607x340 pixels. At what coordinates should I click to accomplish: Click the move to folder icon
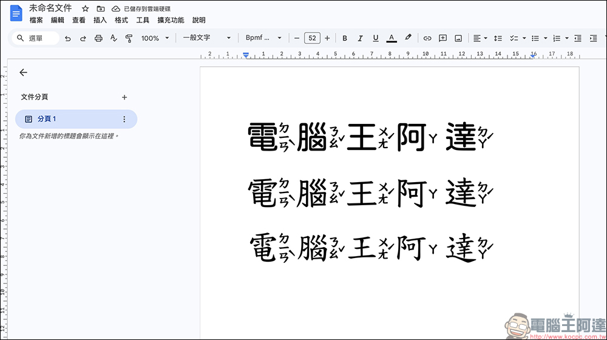coord(101,8)
